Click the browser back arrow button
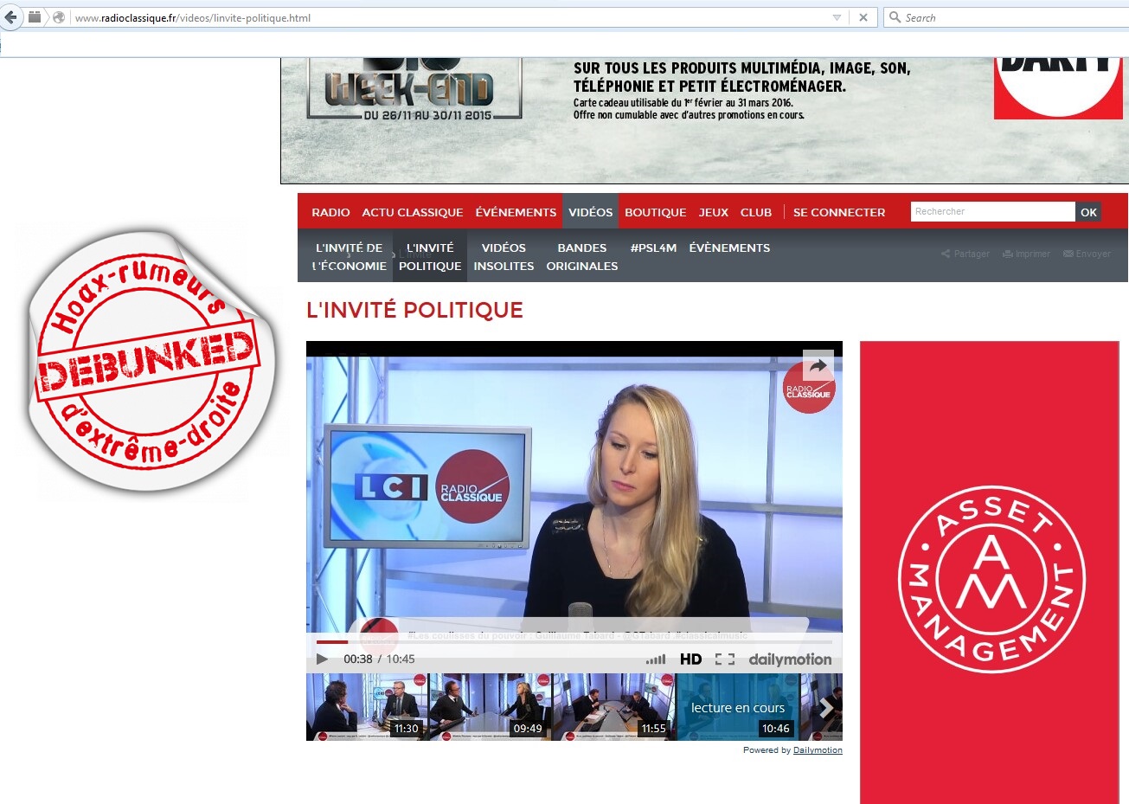Image resolution: width=1129 pixels, height=804 pixels. (10, 17)
